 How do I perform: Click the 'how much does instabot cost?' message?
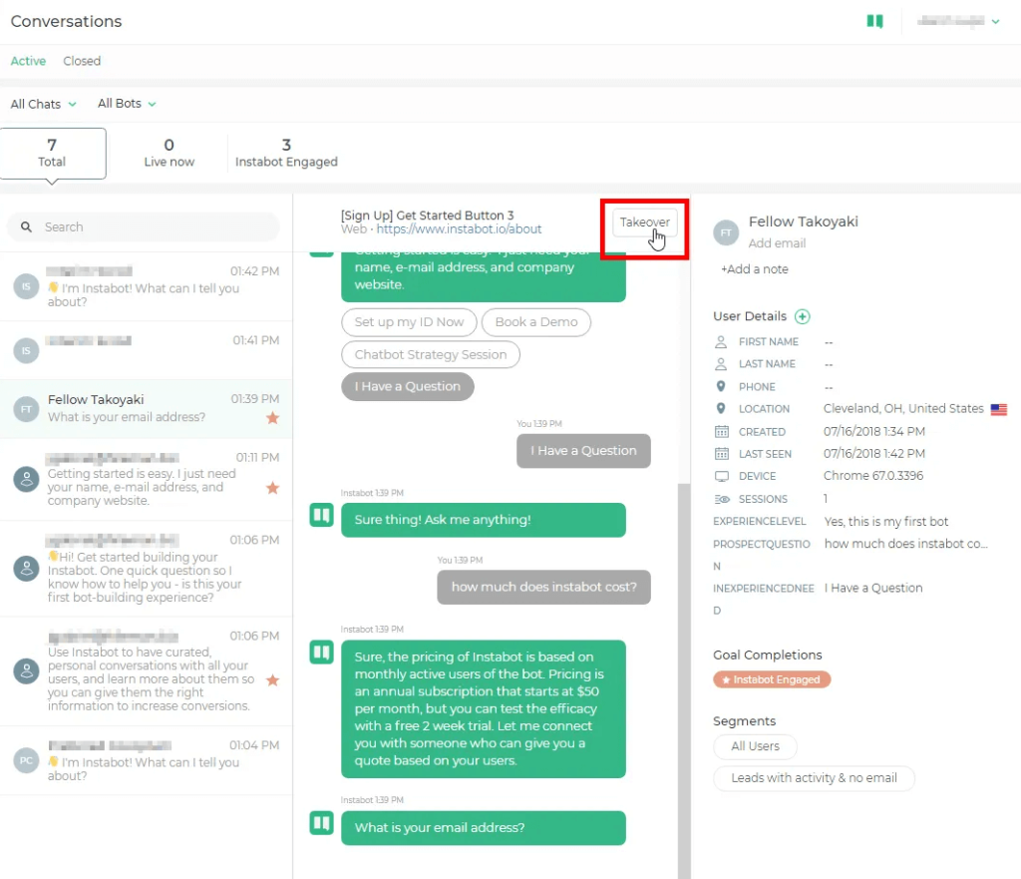click(x=543, y=587)
